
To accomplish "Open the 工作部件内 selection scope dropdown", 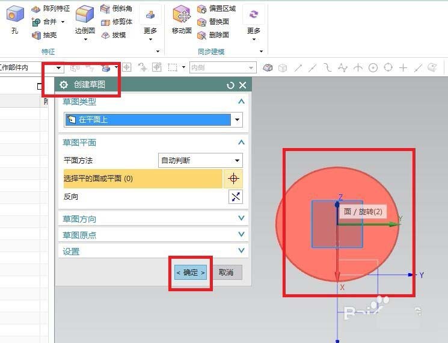I will tap(58, 68).
